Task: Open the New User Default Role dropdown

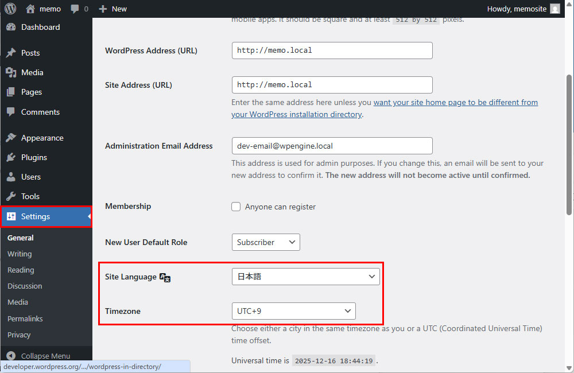Action: (266, 242)
